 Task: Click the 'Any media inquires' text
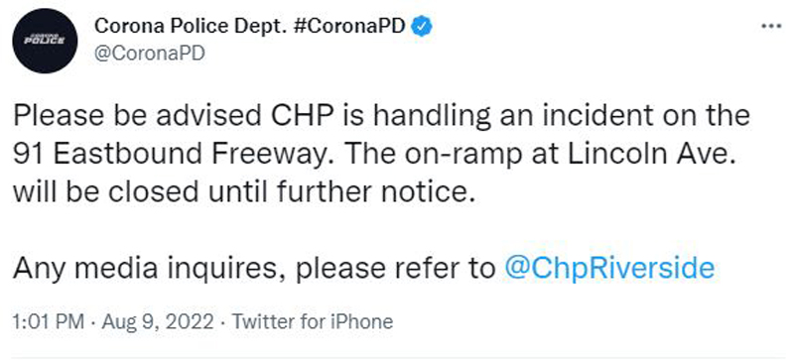(x=151, y=269)
